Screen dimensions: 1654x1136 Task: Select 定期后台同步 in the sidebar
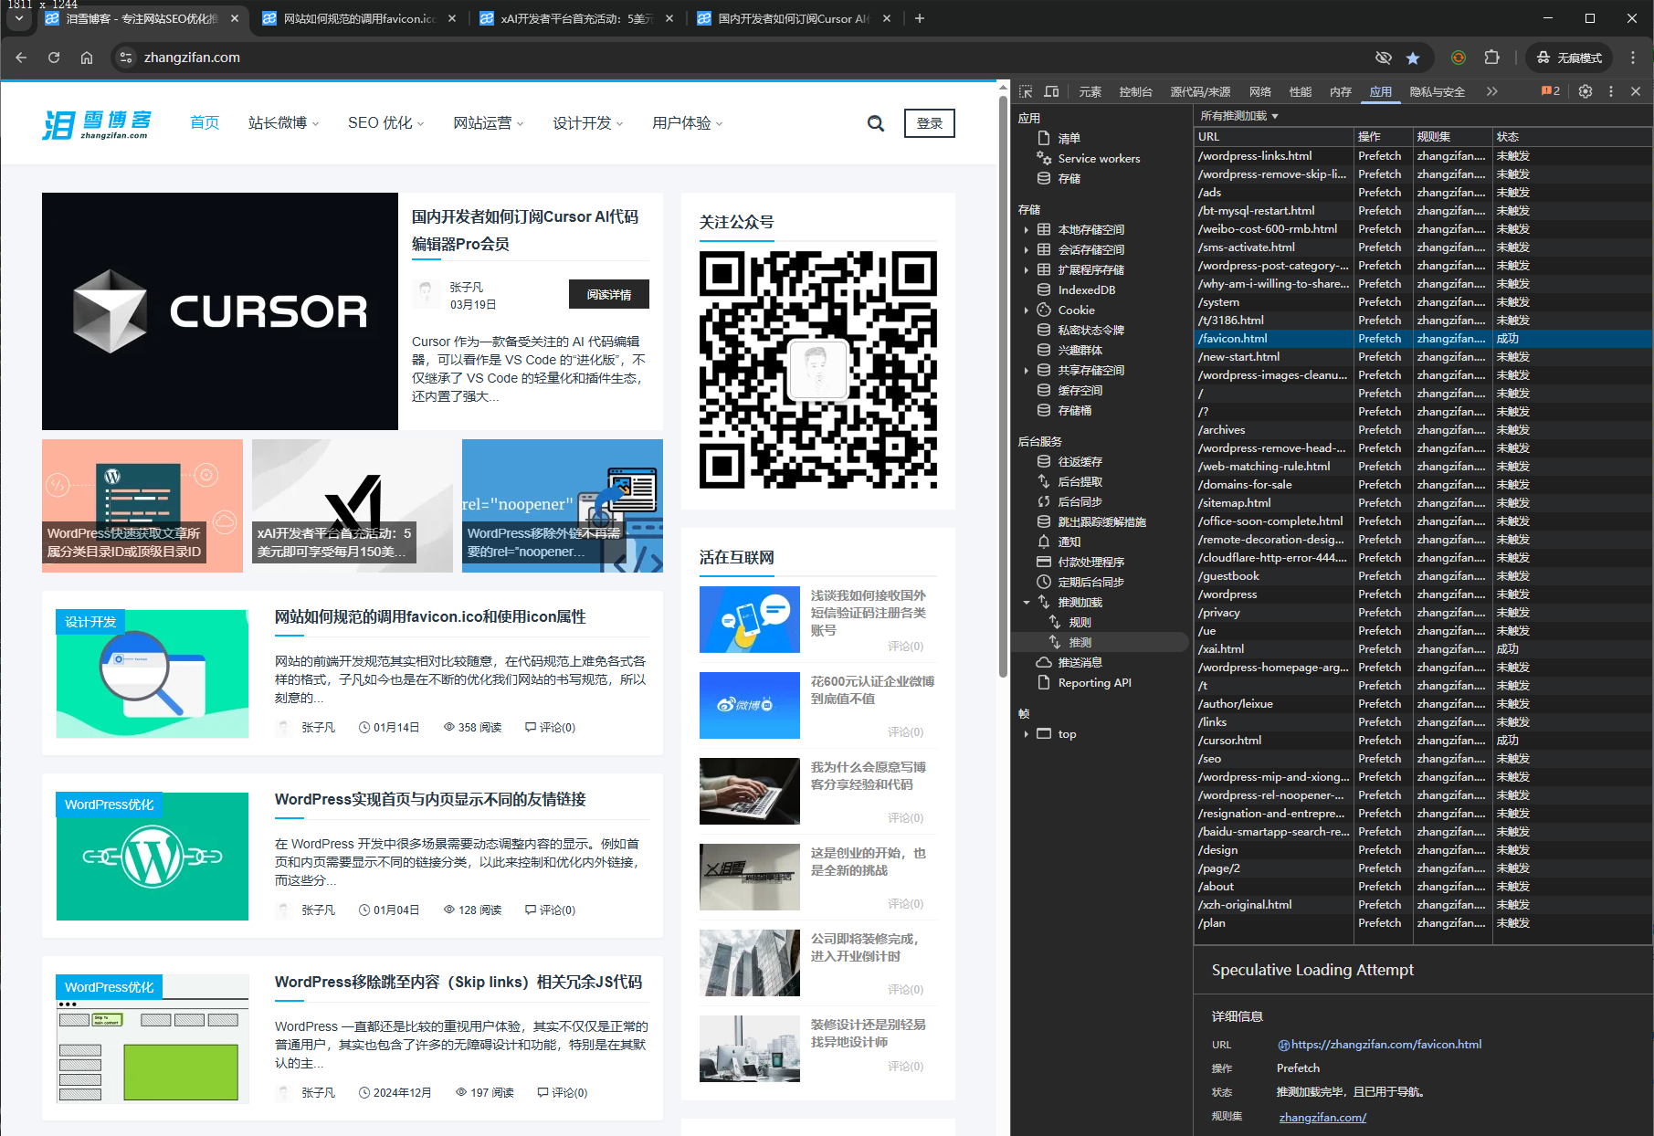point(1090,582)
